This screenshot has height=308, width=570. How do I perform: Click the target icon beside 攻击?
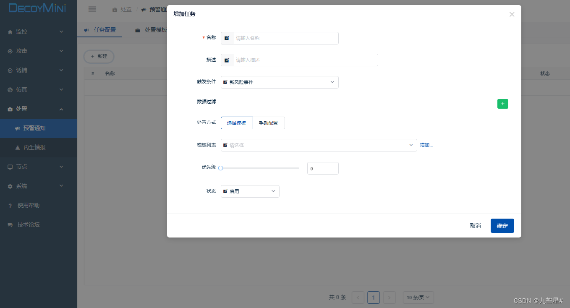pyautogui.click(x=10, y=51)
